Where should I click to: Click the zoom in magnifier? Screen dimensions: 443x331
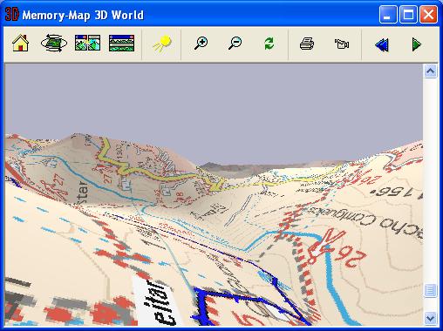(x=201, y=44)
